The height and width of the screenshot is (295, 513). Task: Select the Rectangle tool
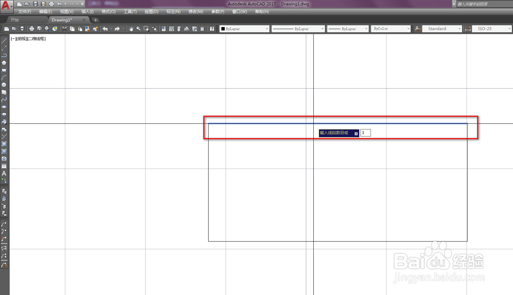[4, 70]
